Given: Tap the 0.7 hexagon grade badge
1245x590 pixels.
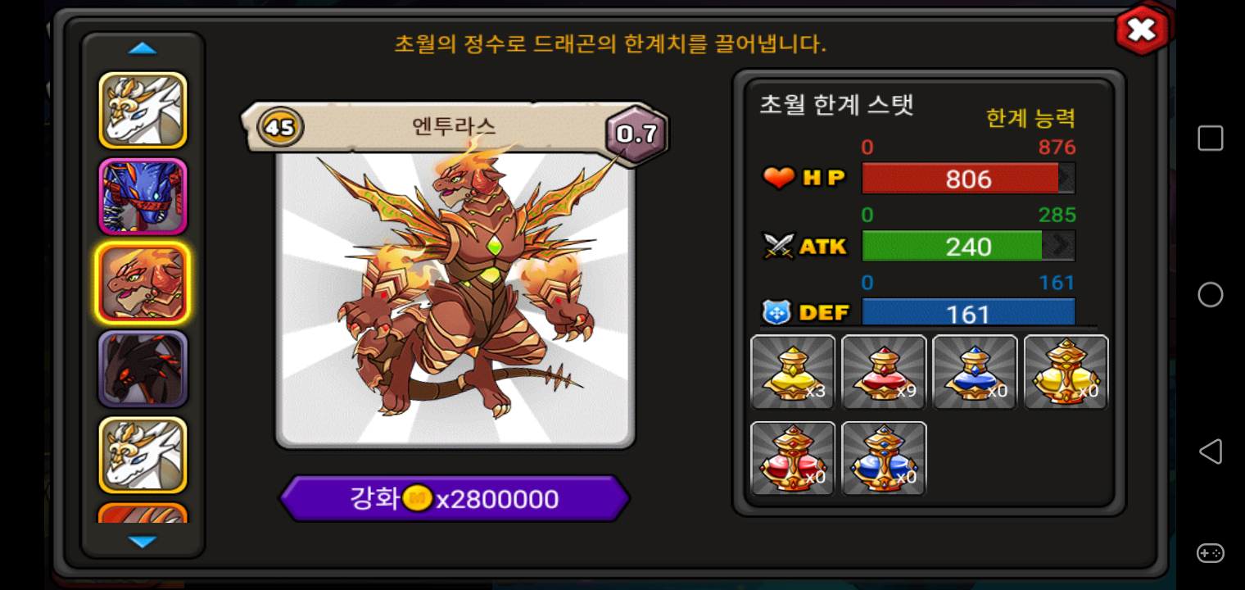Looking at the screenshot, I should point(636,134).
